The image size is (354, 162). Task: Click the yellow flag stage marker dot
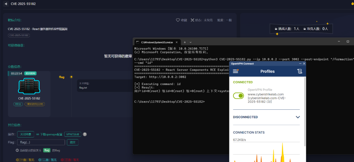[x=71, y=77]
